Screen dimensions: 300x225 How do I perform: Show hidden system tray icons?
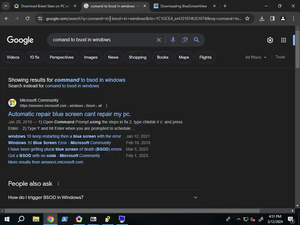pyautogui.click(x=238, y=219)
